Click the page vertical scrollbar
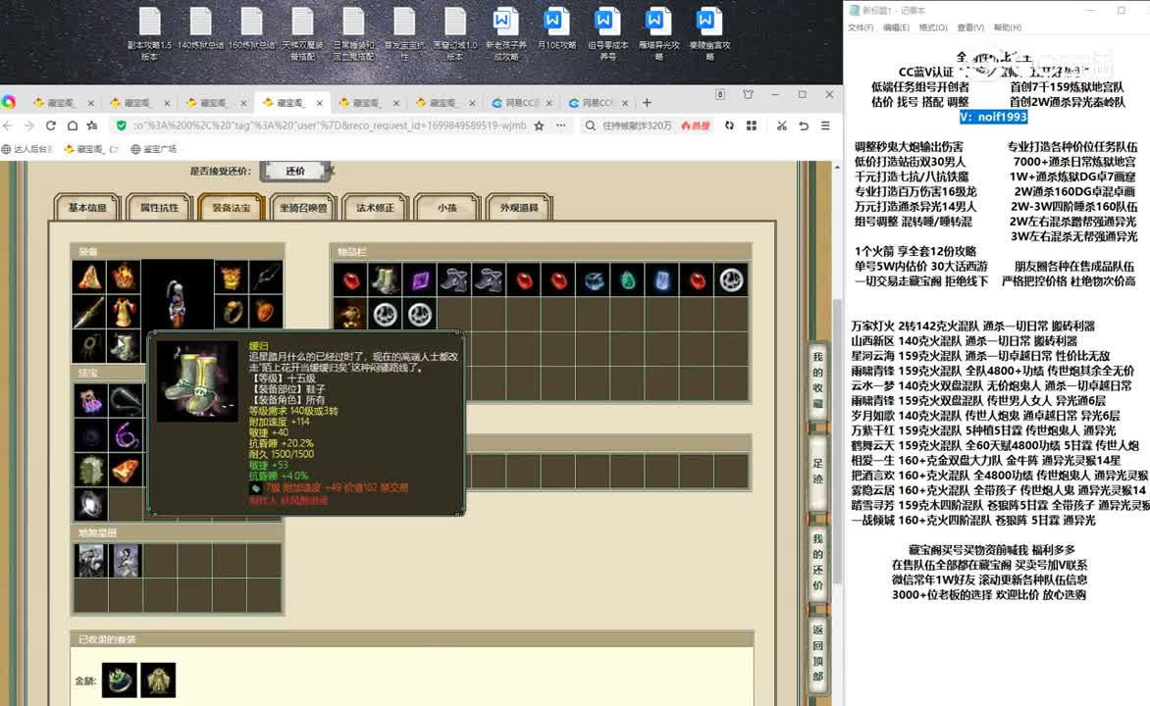1150x706 pixels. pos(837,440)
